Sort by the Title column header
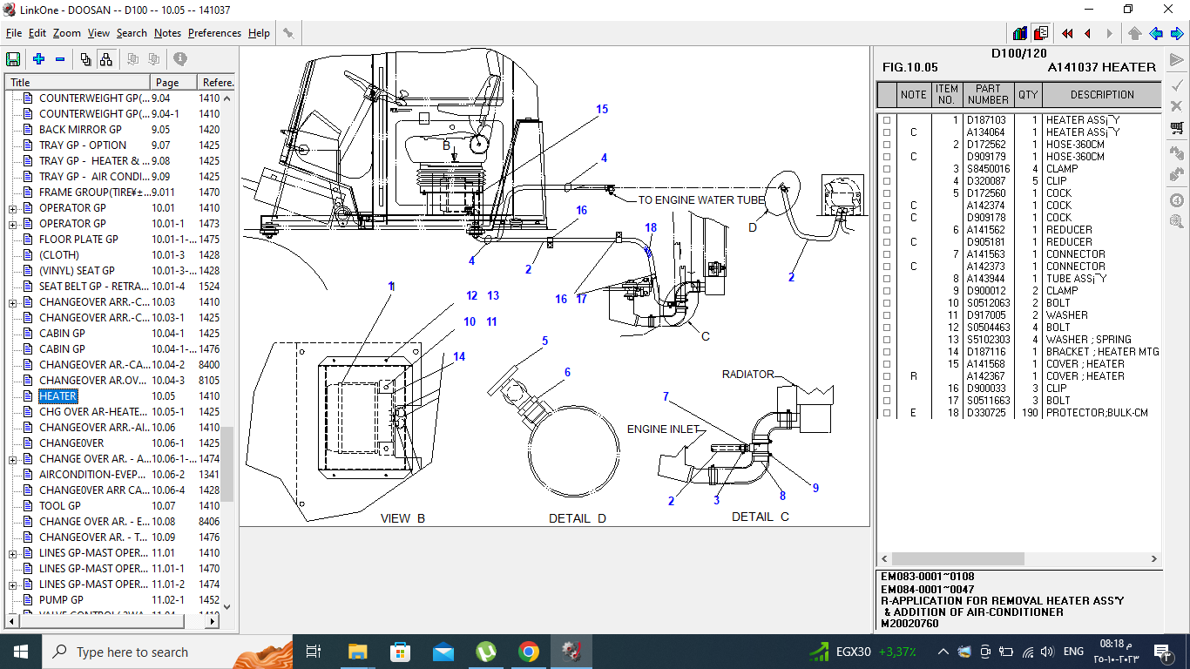The image size is (1190, 669). [78, 82]
